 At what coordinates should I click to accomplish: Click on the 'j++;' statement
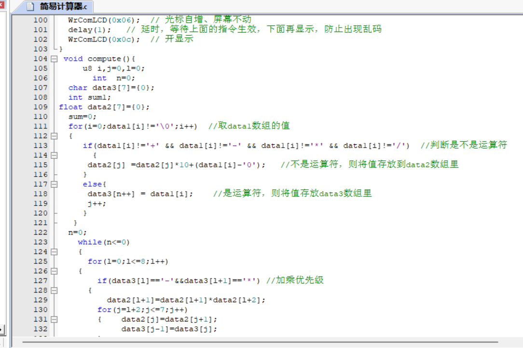(96, 204)
